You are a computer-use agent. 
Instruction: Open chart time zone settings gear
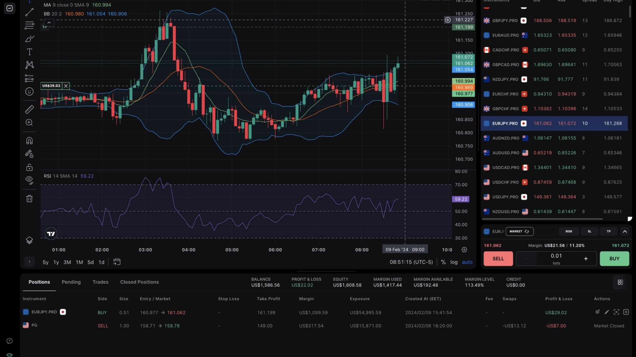pos(464,250)
